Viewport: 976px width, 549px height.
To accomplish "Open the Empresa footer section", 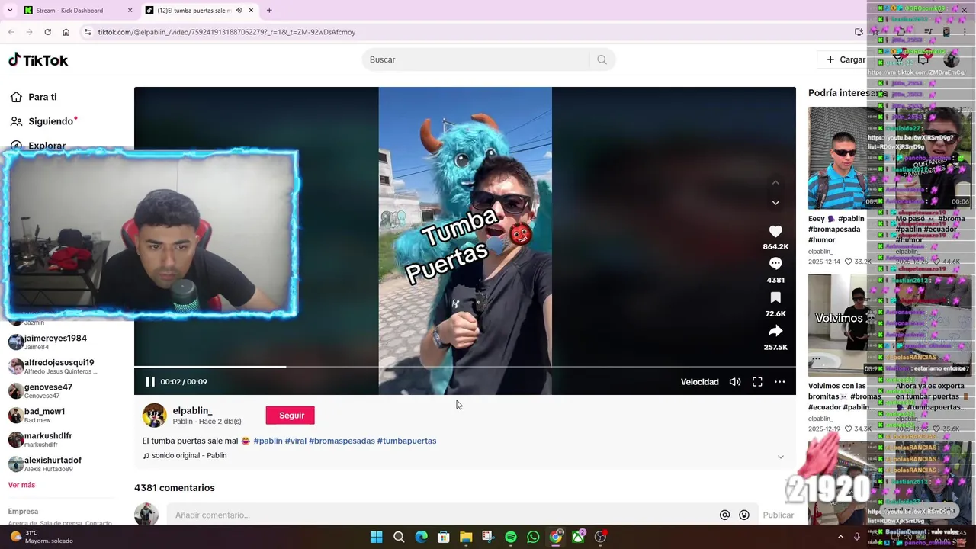I will (x=23, y=512).
